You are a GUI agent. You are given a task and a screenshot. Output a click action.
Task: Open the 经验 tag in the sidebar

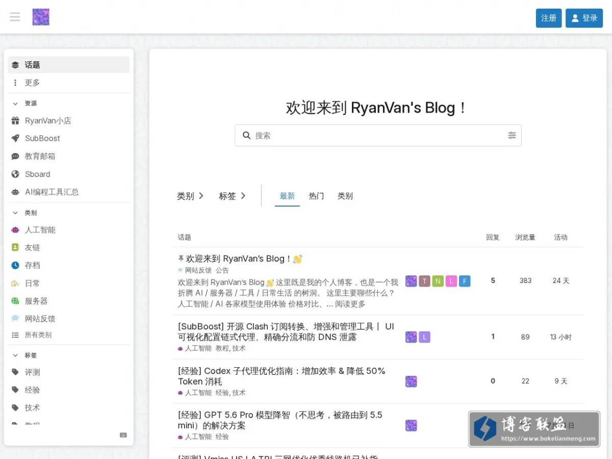coord(68,390)
